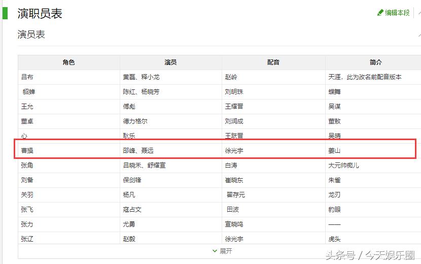Screen dimensions: 421x264
Task: Click the 演职员表 section heading
Action: coord(40,13)
